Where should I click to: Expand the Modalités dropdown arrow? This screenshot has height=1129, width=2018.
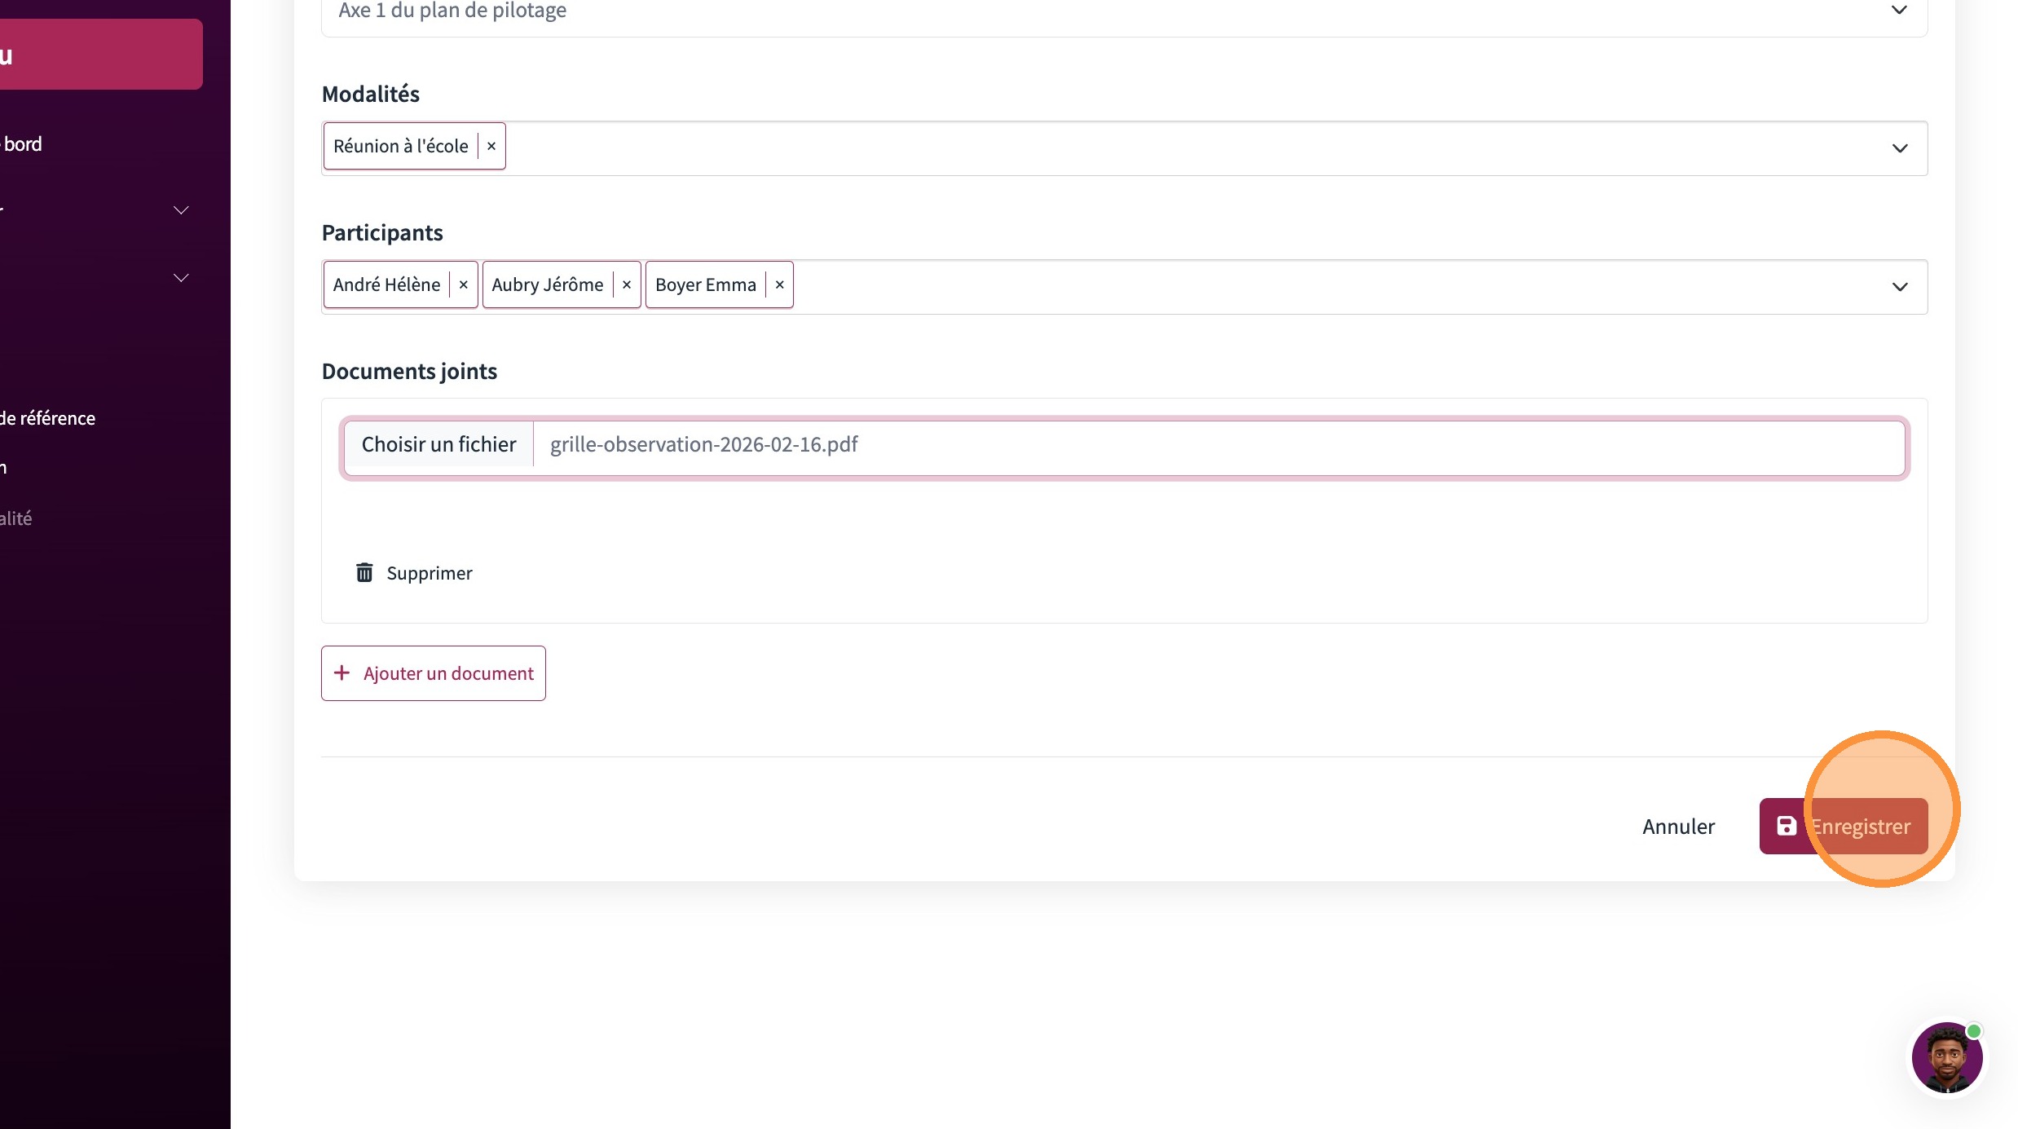[x=1899, y=148]
